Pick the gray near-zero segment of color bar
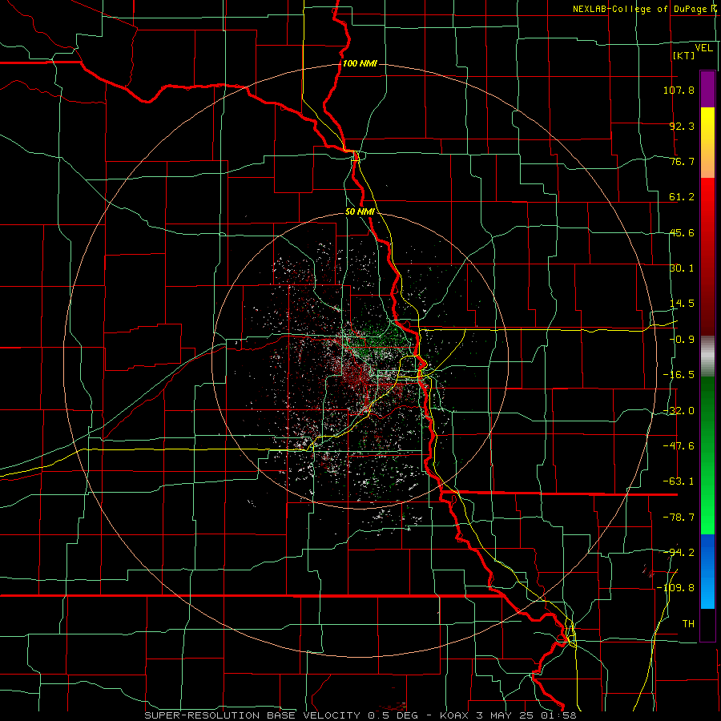Image resolution: width=721 pixels, height=721 pixels. click(707, 356)
